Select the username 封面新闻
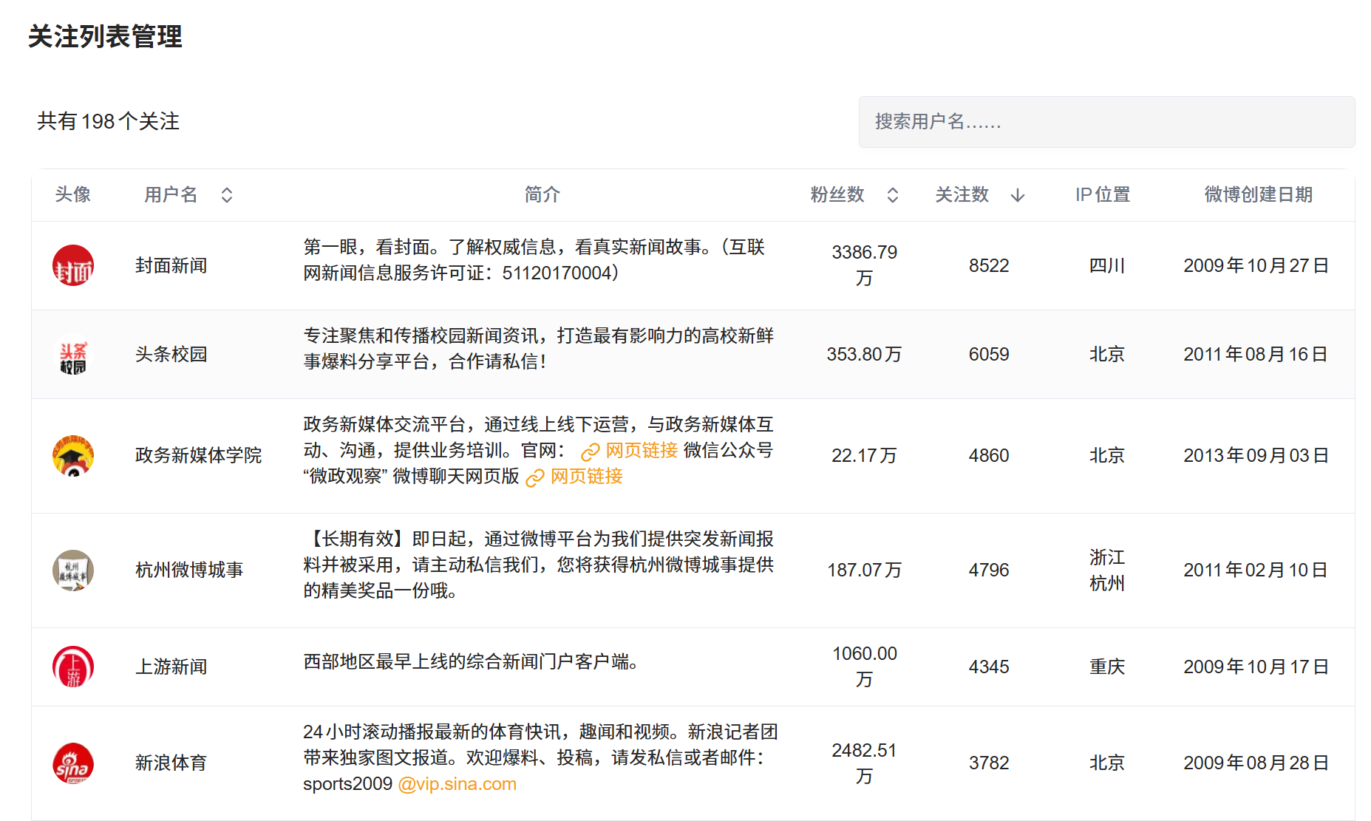The image size is (1371, 821). [x=171, y=266]
